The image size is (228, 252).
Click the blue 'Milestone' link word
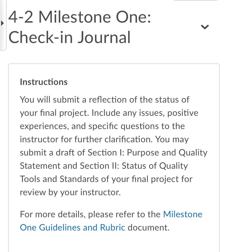183,214
